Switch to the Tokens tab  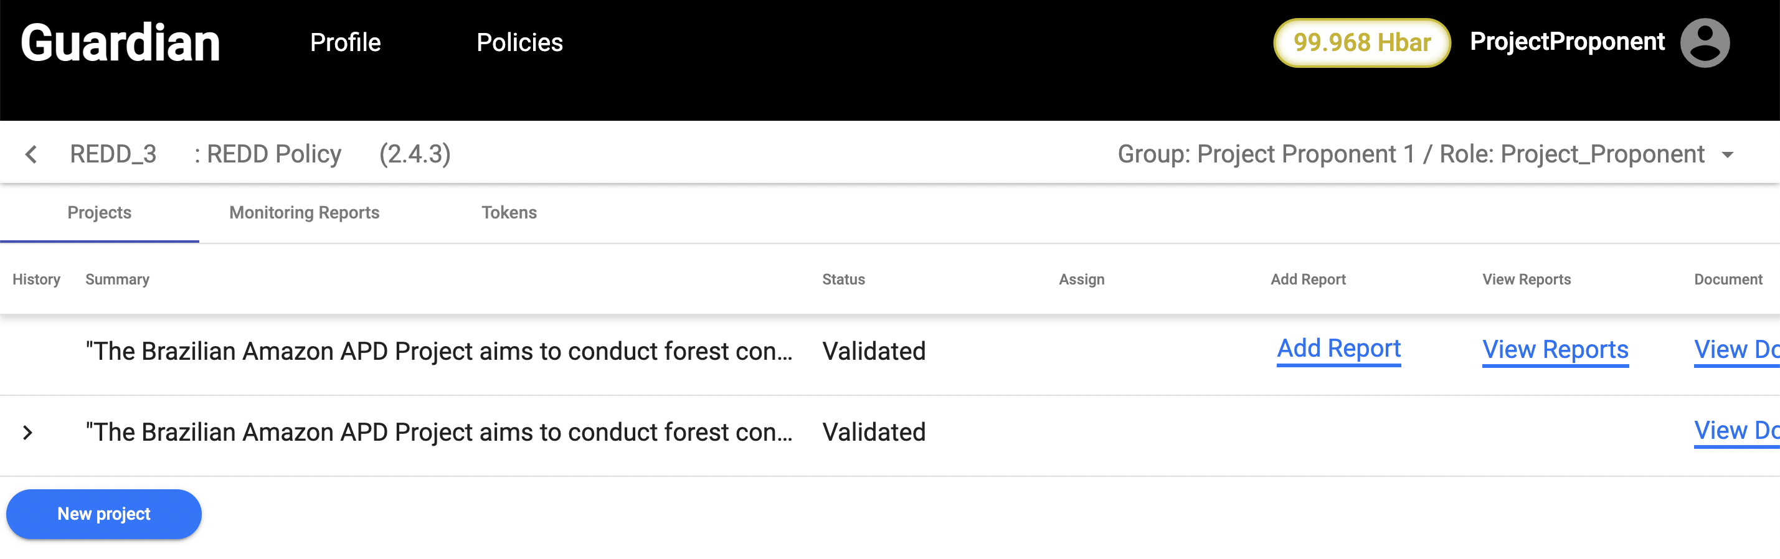509,213
